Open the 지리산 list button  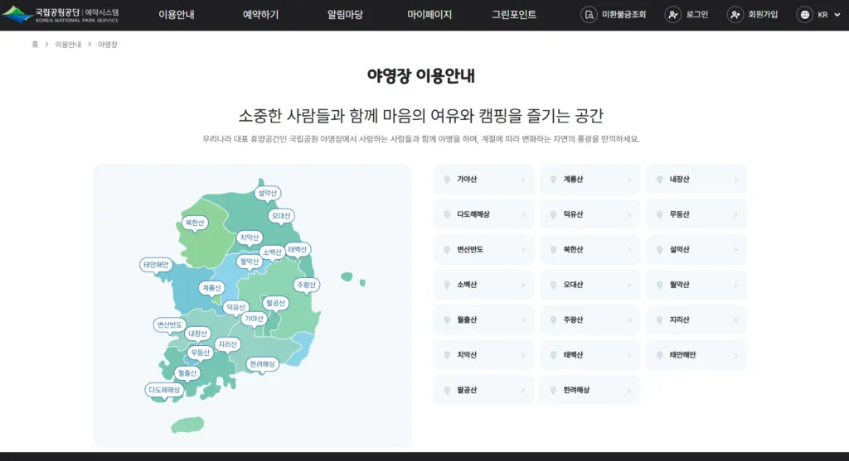click(x=696, y=320)
